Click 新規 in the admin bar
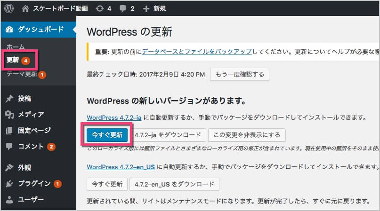The image size is (380, 211). pos(160,9)
